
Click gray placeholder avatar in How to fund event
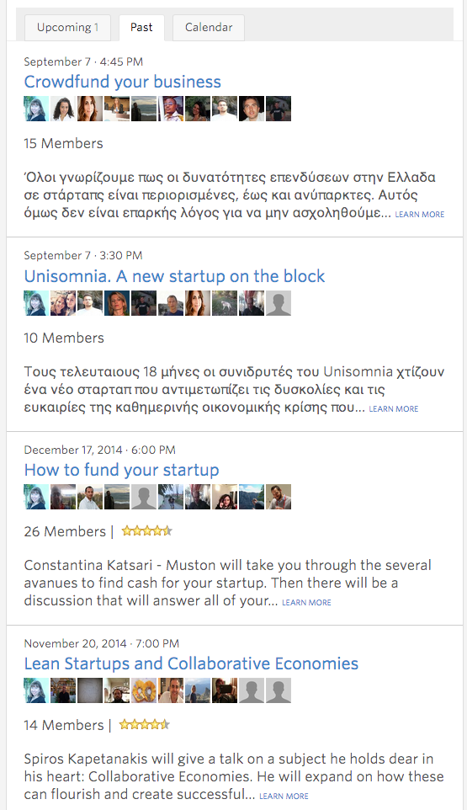144,497
